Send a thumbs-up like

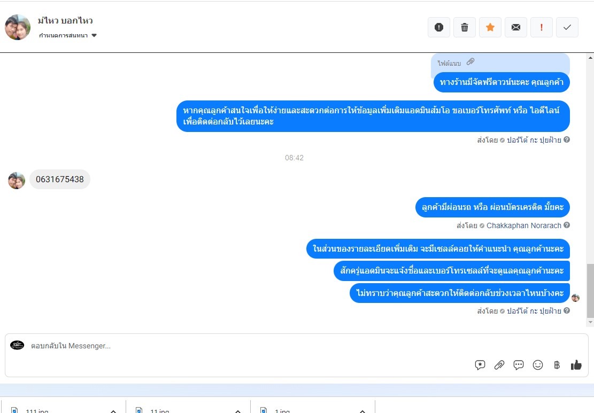tap(576, 364)
